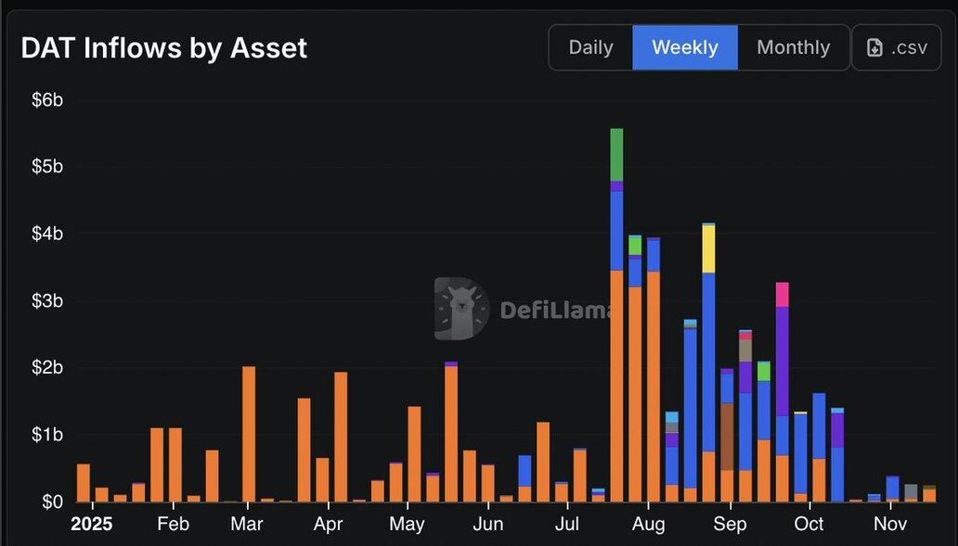The image size is (958, 546).
Task: Click the .csv text label
Action: click(909, 47)
